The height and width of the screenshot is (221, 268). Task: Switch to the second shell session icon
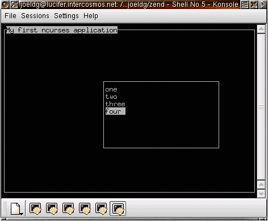point(52,209)
